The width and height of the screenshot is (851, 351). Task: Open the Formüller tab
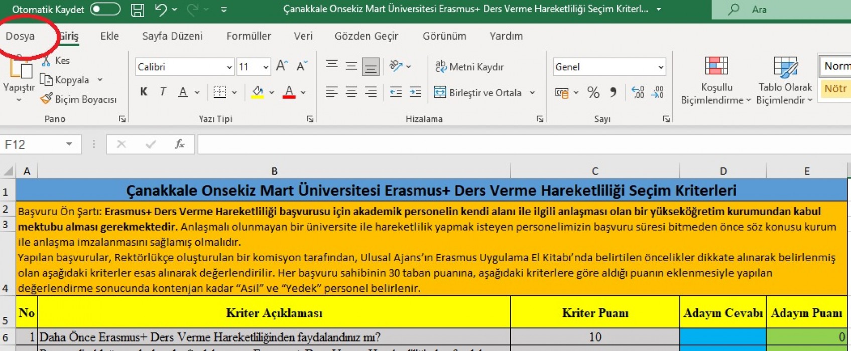point(249,36)
